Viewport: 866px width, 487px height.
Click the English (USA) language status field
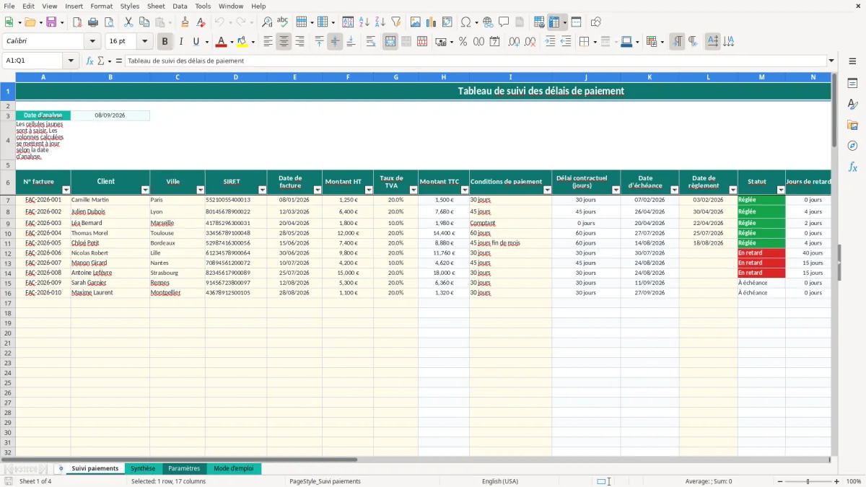(x=499, y=481)
